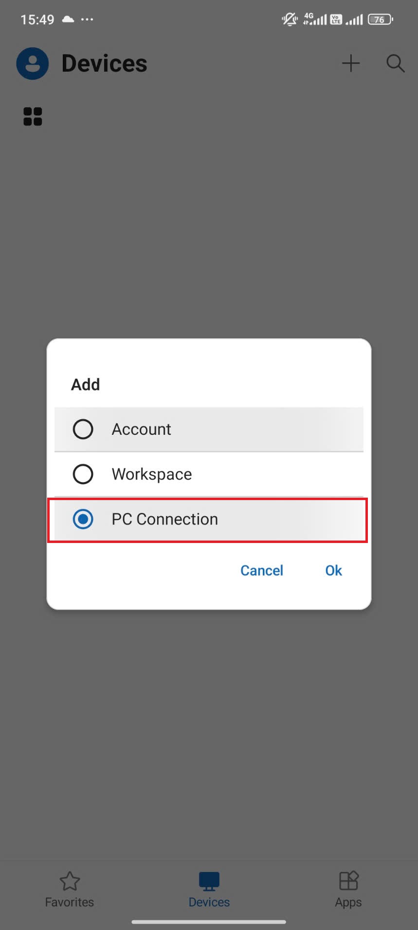This screenshot has width=418, height=930.
Task: Switch to Apps tab label
Action: 348,902
